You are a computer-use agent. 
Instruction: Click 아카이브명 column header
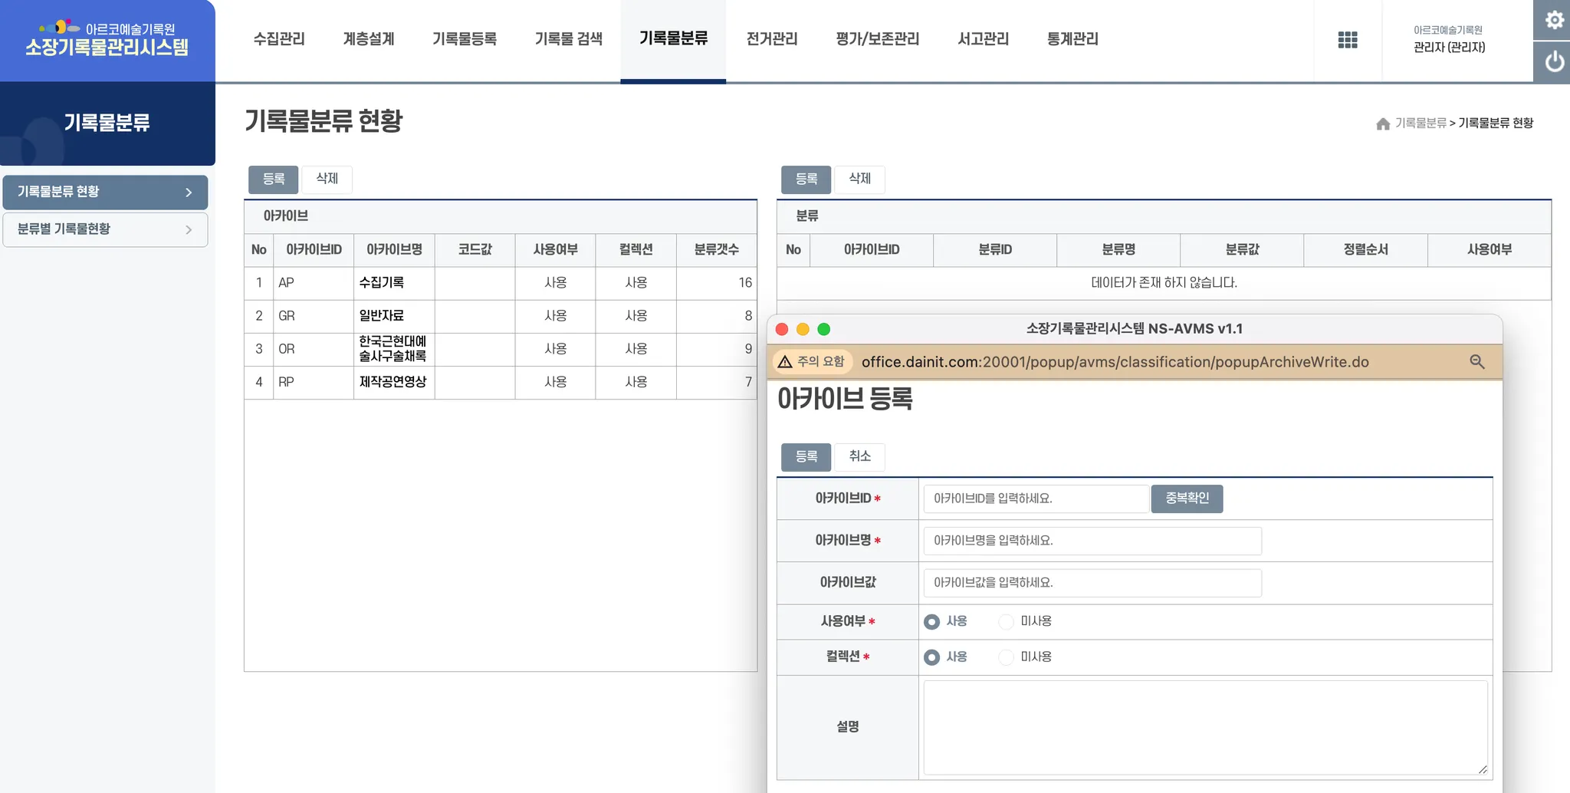(x=394, y=250)
